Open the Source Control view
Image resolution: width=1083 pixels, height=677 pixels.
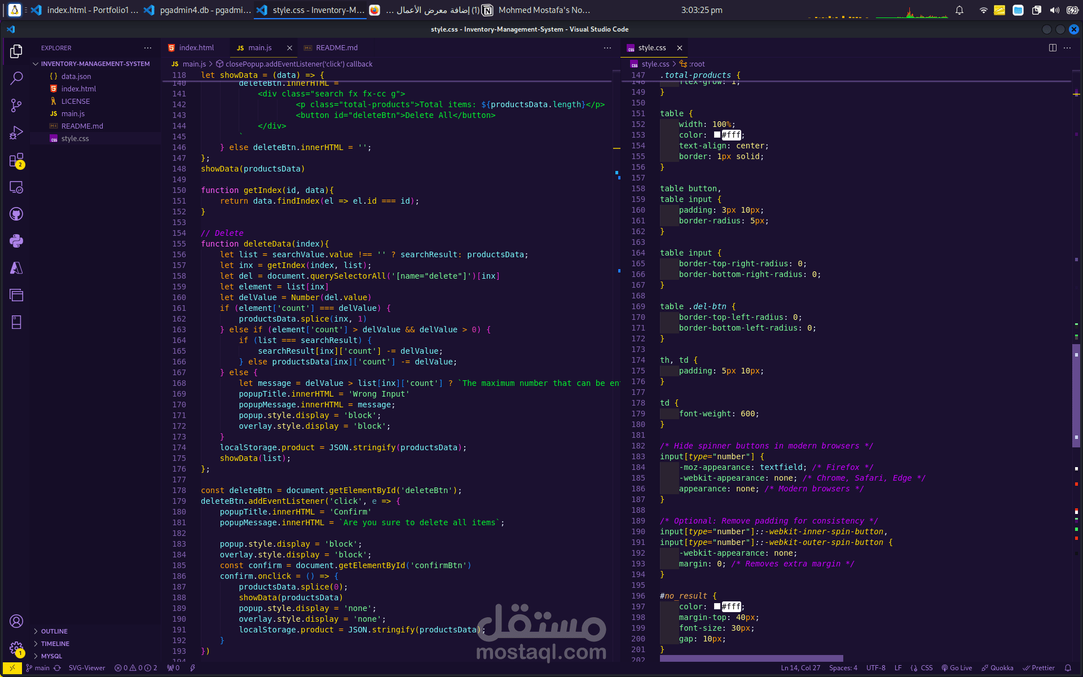coord(16,105)
